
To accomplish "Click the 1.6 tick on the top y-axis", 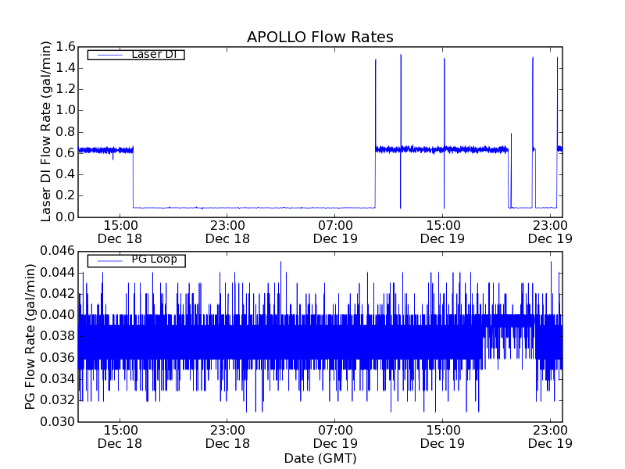I will click(65, 47).
